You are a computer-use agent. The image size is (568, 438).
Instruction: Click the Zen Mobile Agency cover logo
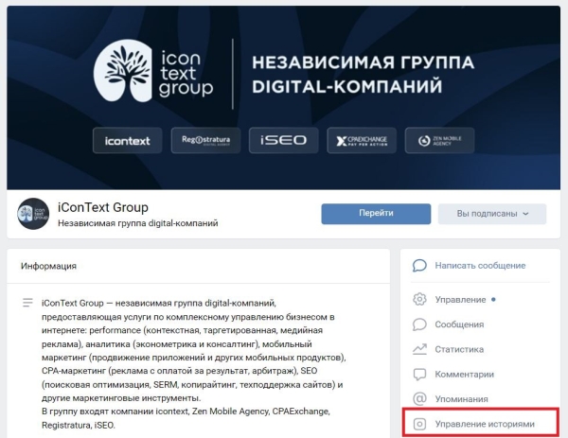pos(439,141)
